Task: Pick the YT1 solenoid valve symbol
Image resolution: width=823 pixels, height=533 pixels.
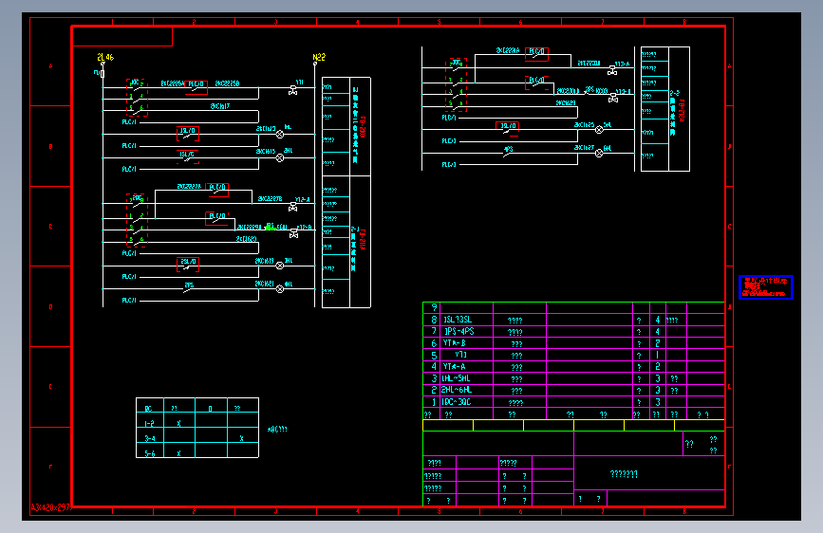Action: click(293, 91)
